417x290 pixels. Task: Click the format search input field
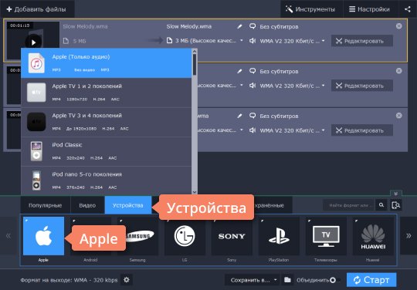pyautogui.click(x=348, y=205)
